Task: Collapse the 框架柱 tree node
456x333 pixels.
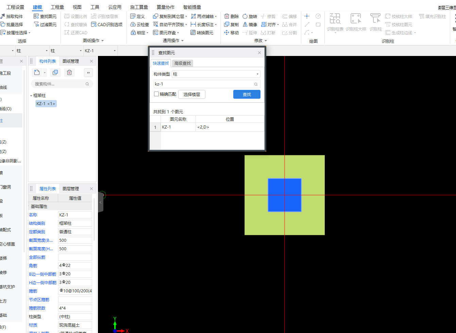Action: tap(31, 96)
